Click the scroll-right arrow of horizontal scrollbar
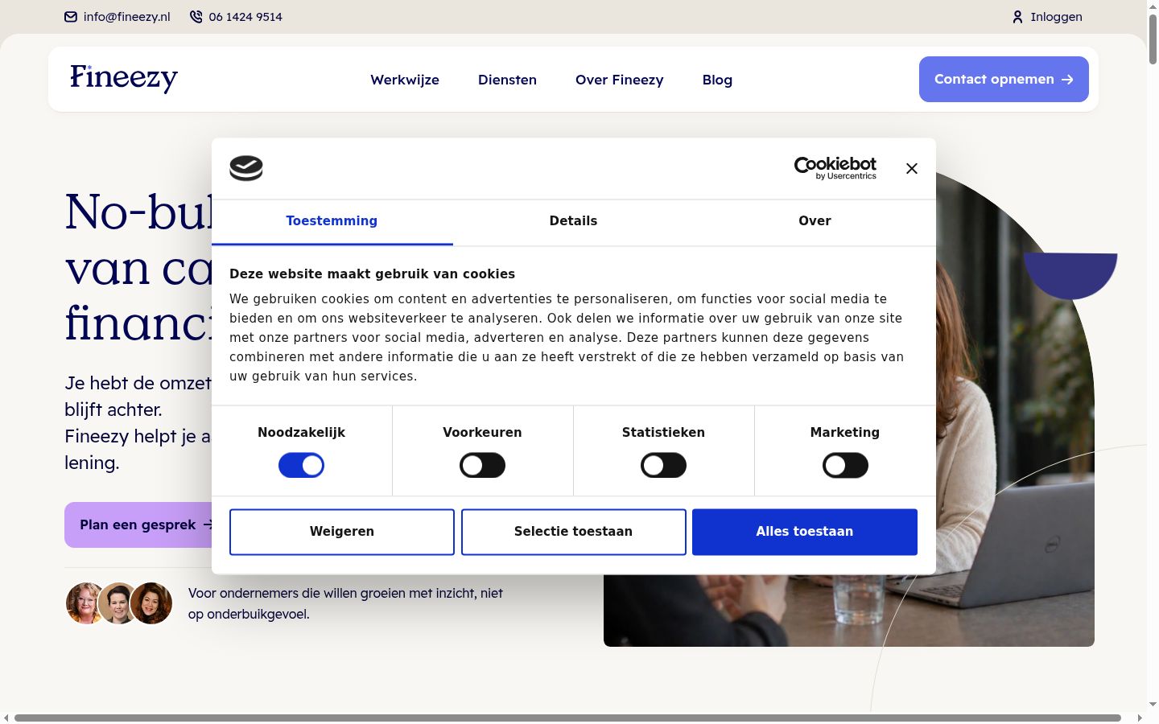The height and width of the screenshot is (724, 1159). click(1140, 718)
